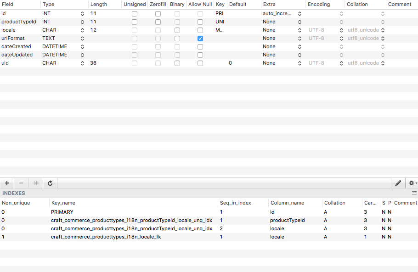Click the Type stepper for productTypeId
The image size is (418, 272).
point(82,22)
